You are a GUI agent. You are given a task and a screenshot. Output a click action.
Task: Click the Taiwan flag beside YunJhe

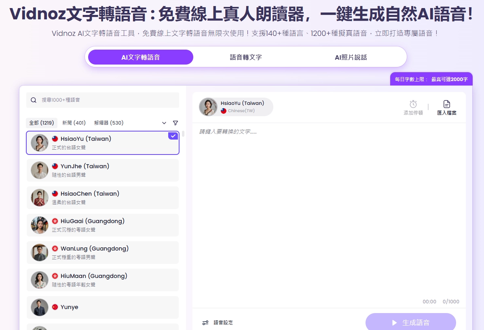pyautogui.click(x=55, y=166)
